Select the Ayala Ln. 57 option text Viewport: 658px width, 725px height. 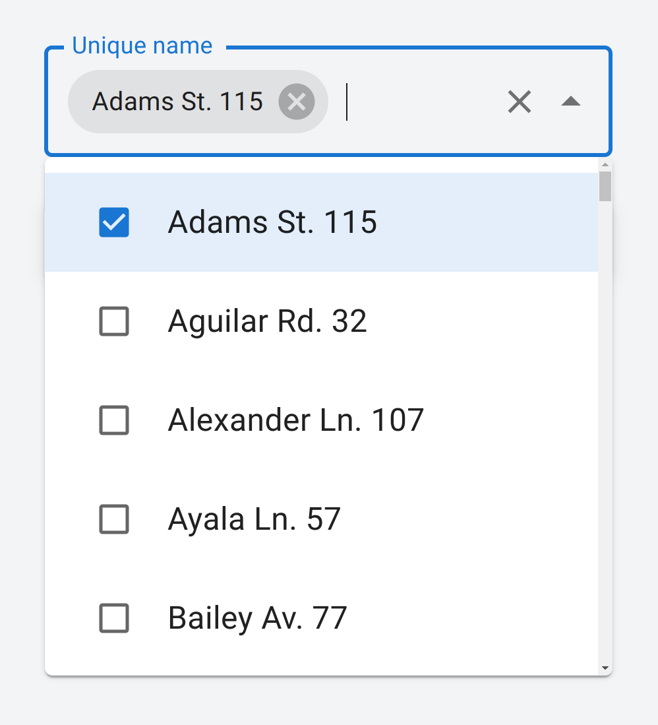click(x=254, y=519)
